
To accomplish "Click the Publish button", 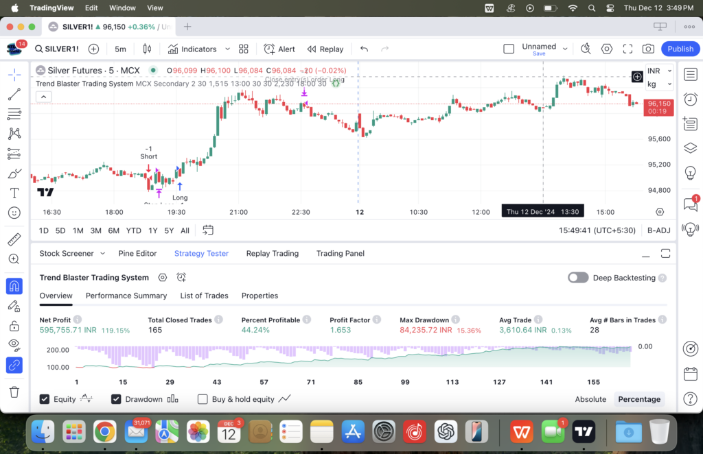I will [680, 49].
